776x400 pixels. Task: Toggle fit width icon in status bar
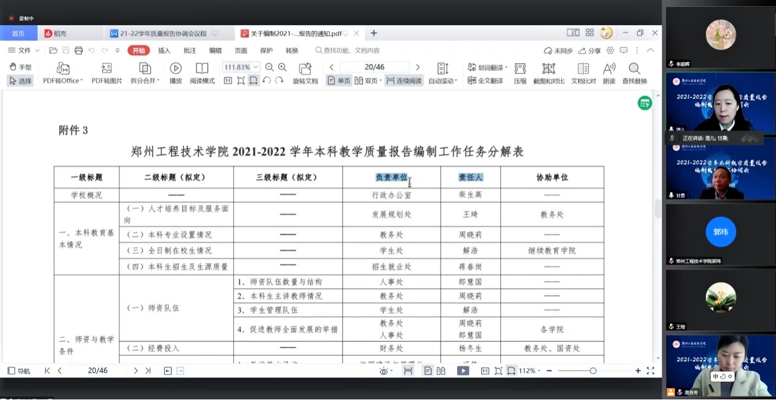(x=511, y=370)
